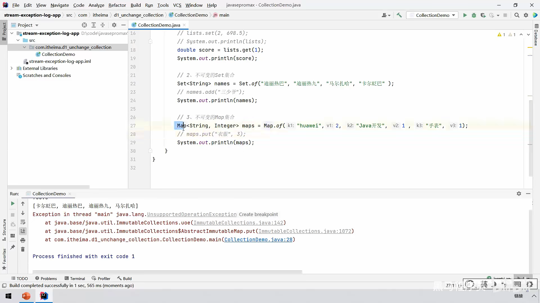Open PowerPoint from the Windows taskbar
540x303 pixels.
pyautogui.click(x=26, y=296)
